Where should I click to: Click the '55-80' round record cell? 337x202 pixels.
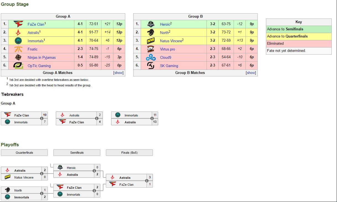point(94,66)
